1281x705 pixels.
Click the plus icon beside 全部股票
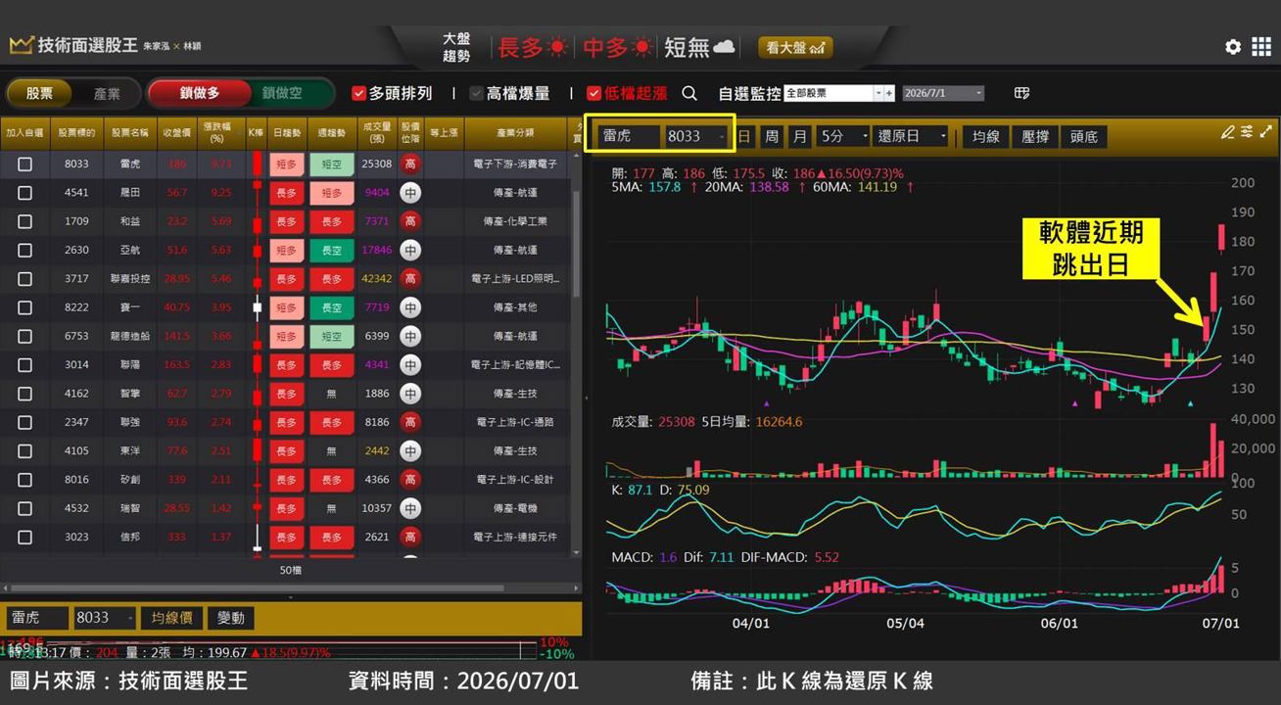889,93
